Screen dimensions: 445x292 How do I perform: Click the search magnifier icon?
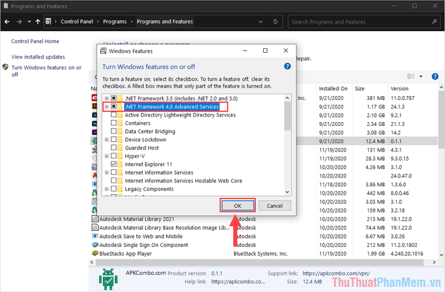click(x=434, y=22)
